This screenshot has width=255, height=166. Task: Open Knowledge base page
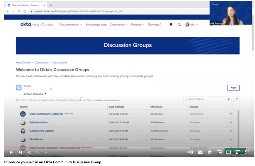96,25
